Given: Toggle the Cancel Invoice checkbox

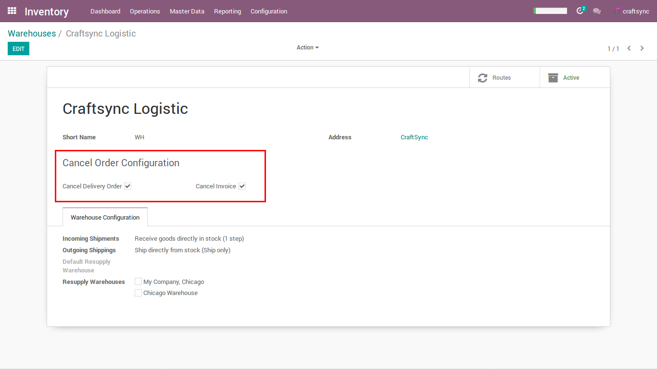Looking at the screenshot, I should pos(242,186).
